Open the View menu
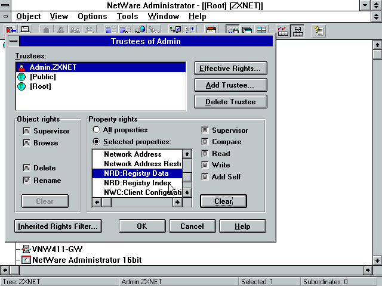 (x=58, y=16)
